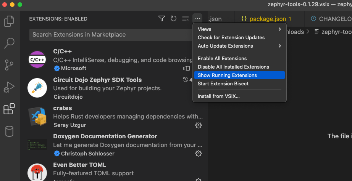The width and height of the screenshot is (352, 181).
Task: Click the Search Extensions in Marketplace field
Action: point(111,35)
